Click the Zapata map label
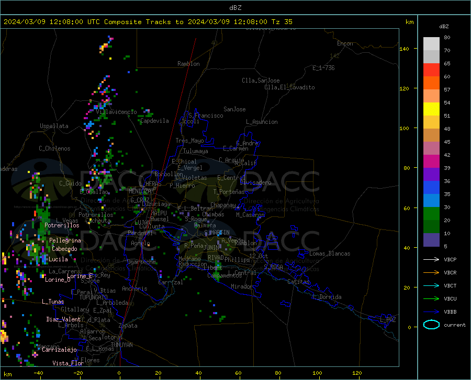Image resolution: width=471 pixels, height=380 pixels. pos(128,326)
